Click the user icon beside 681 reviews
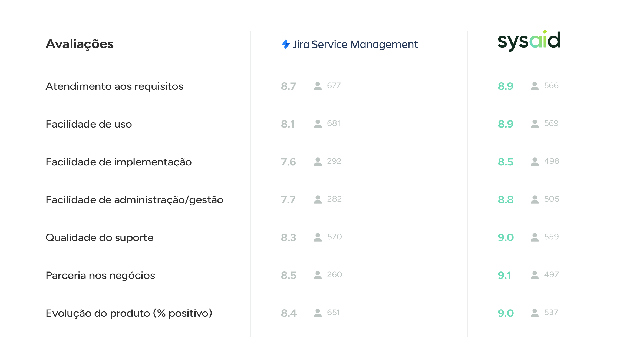This screenshot has width=633, height=362. (x=318, y=124)
